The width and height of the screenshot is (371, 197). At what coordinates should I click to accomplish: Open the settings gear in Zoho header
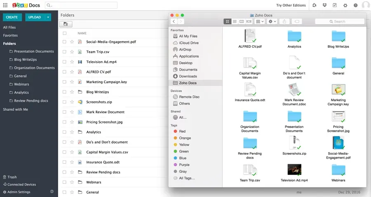(x=345, y=5)
